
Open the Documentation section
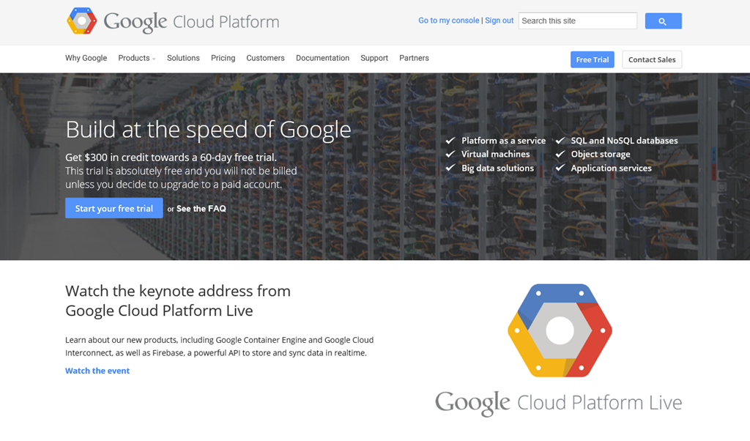click(x=322, y=58)
